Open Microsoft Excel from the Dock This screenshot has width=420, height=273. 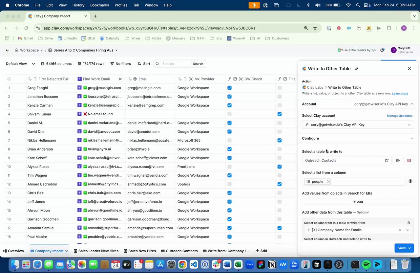(x=238, y=264)
